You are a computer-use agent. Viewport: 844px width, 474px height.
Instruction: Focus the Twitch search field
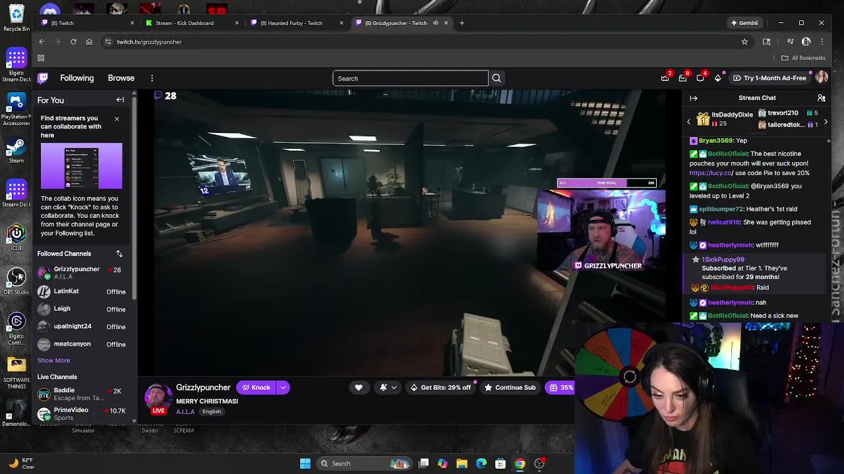(x=410, y=78)
